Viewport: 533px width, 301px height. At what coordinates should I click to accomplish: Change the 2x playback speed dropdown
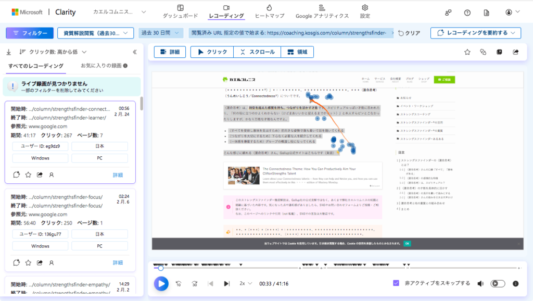click(246, 283)
